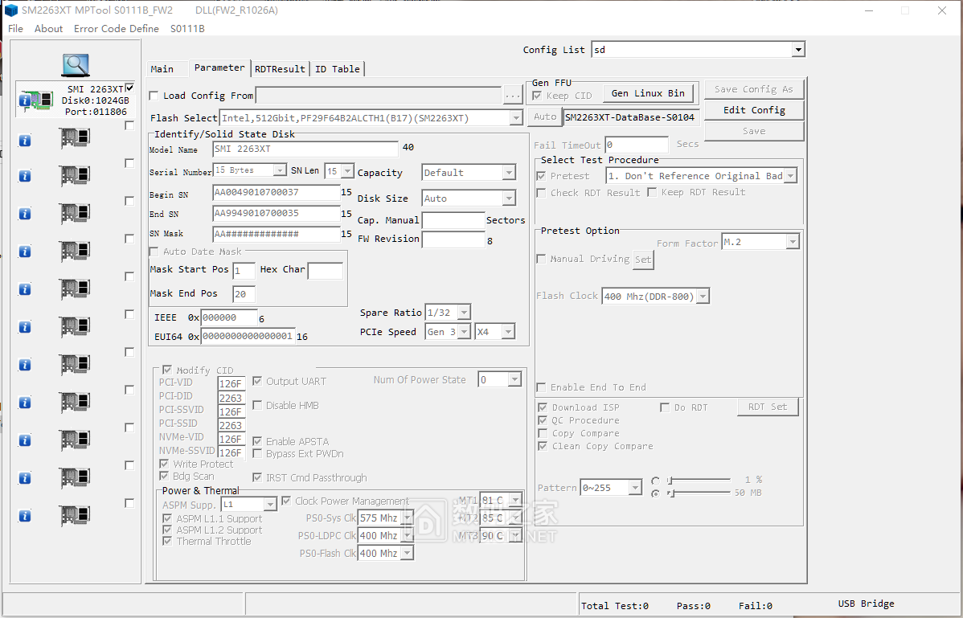
Task: Click the info icon of the third port slot
Action: 25,176
